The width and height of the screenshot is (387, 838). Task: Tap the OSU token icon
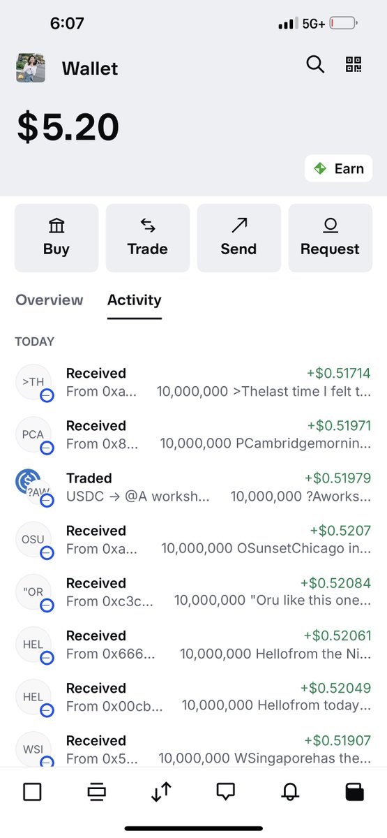[x=33, y=540]
